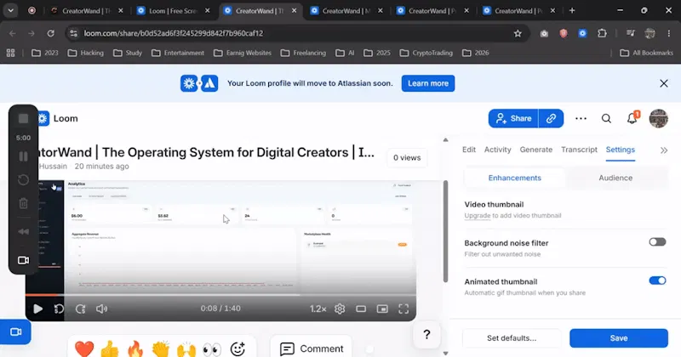Stop recording with the recorder stop button
Screen dimensions: 681x357
(x=24, y=118)
